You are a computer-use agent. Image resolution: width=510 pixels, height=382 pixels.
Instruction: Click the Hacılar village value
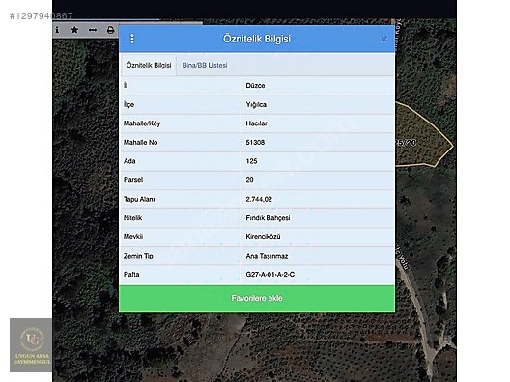[256, 123]
